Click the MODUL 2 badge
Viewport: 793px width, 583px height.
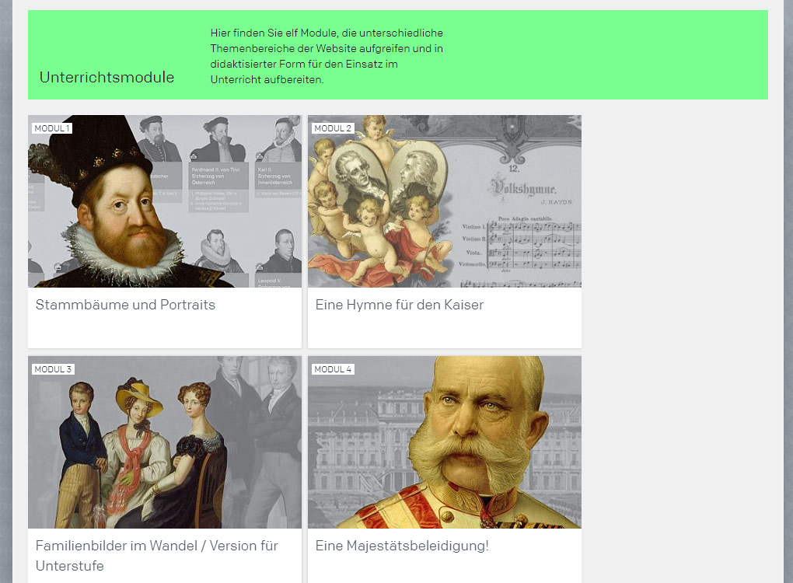(x=333, y=128)
